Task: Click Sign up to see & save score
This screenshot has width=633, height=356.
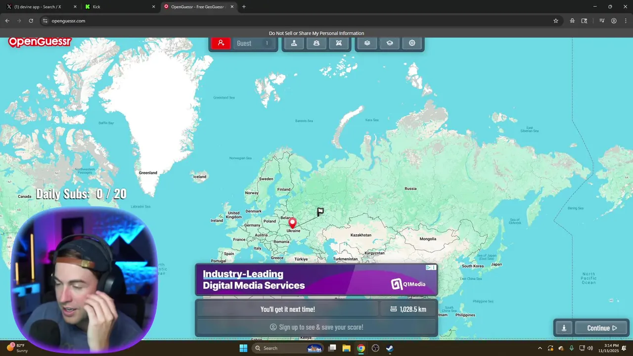Action: (316, 327)
